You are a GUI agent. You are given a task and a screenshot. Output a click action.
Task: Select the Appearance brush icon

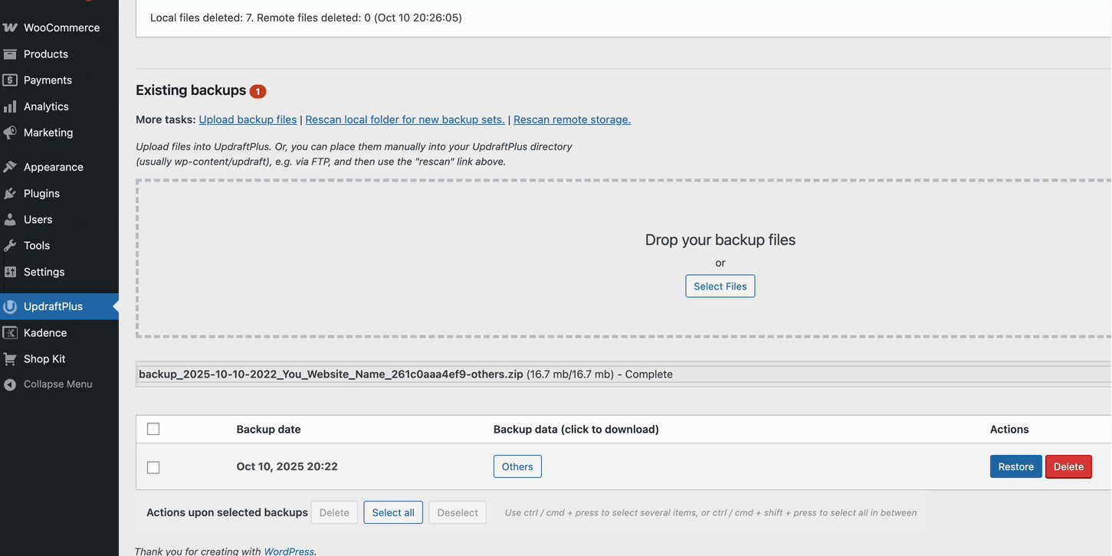(x=11, y=166)
